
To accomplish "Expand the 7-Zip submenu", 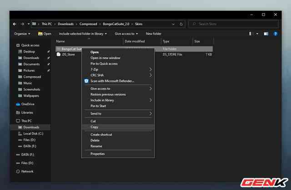I will pos(118,69).
